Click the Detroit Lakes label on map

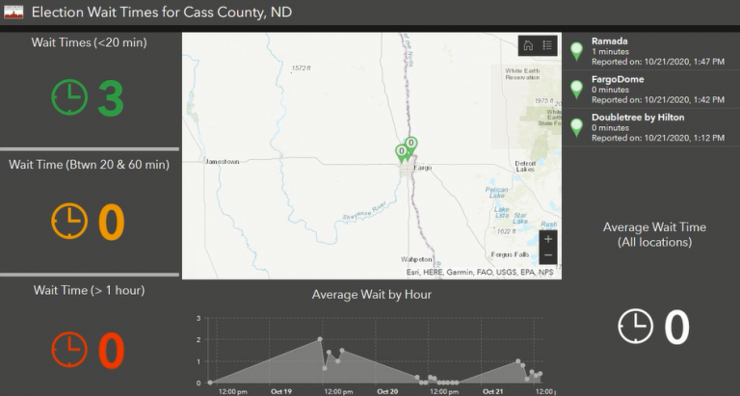pos(525,166)
